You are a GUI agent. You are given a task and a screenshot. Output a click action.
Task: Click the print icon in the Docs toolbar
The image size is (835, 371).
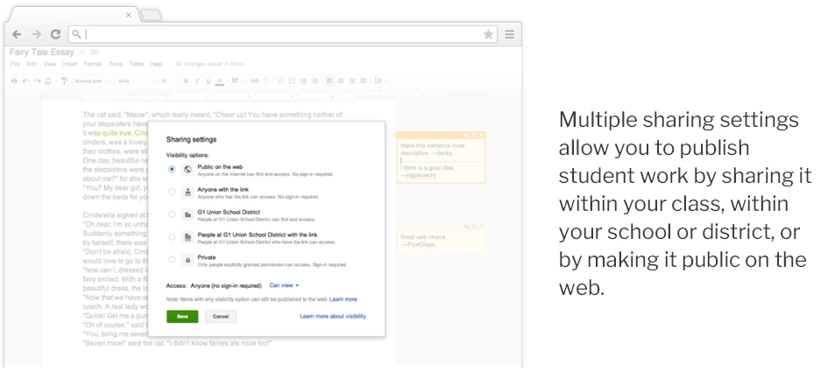[14, 81]
